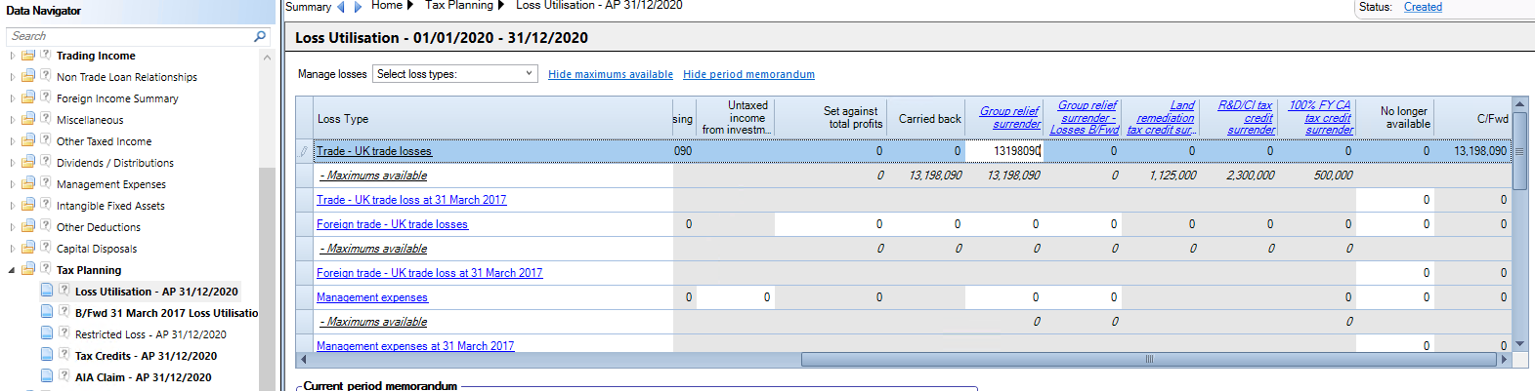Select Restricted Loss - AP 31/12/2020 in tree
The image size is (1535, 391).
click(x=150, y=334)
